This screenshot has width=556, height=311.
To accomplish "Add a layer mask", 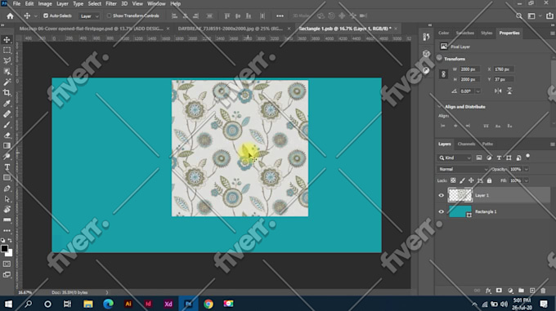I will 499,291.
